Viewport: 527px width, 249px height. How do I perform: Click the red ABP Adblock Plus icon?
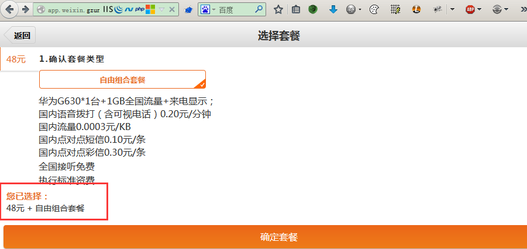point(470,10)
